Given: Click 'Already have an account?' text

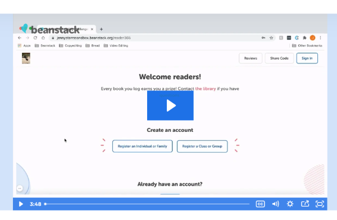Looking at the screenshot, I should pyautogui.click(x=170, y=184).
